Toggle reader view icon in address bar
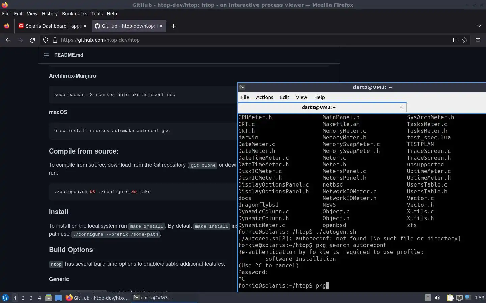The image size is (486, 303). 455,40
